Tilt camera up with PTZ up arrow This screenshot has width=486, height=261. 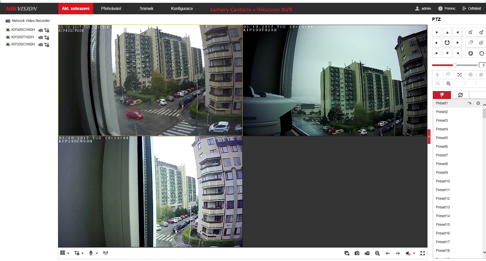pos(447,32)
